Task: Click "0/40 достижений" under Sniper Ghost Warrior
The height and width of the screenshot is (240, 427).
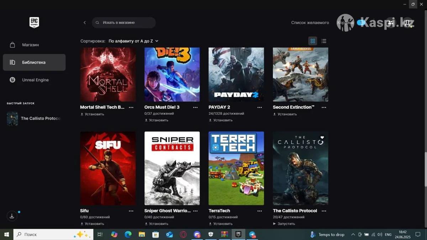Action: pos(159,217)
